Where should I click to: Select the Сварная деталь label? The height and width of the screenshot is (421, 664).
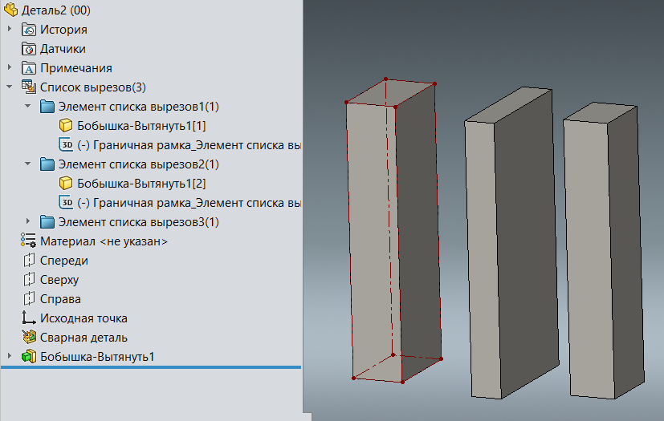[84, 338]
